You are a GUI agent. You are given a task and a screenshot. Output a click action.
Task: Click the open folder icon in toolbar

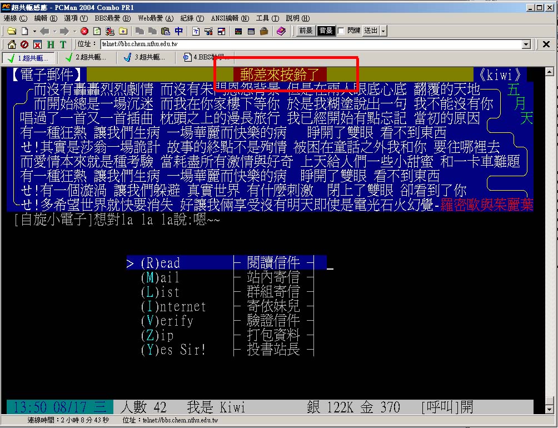[11, 31]
